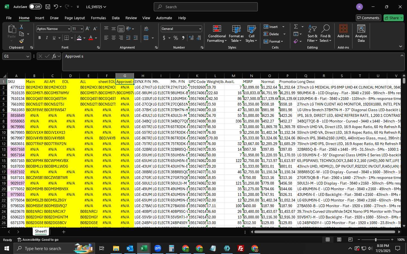This screenshot has height=254, width=407.
Task: Open Fill Color dropdown arrow
Action: click(84, 38)
